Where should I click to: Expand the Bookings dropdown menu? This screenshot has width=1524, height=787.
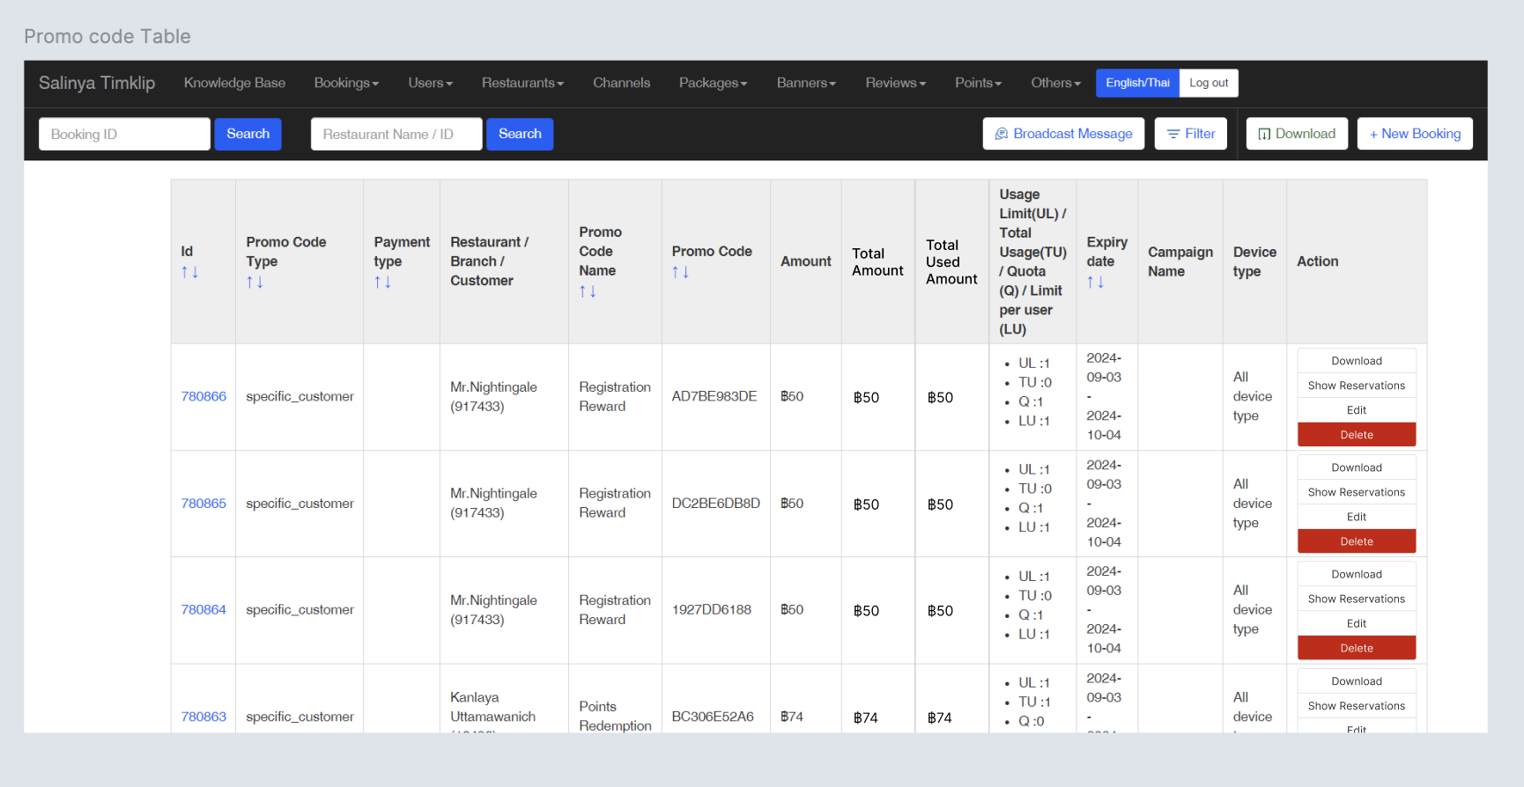coord(346,83)
